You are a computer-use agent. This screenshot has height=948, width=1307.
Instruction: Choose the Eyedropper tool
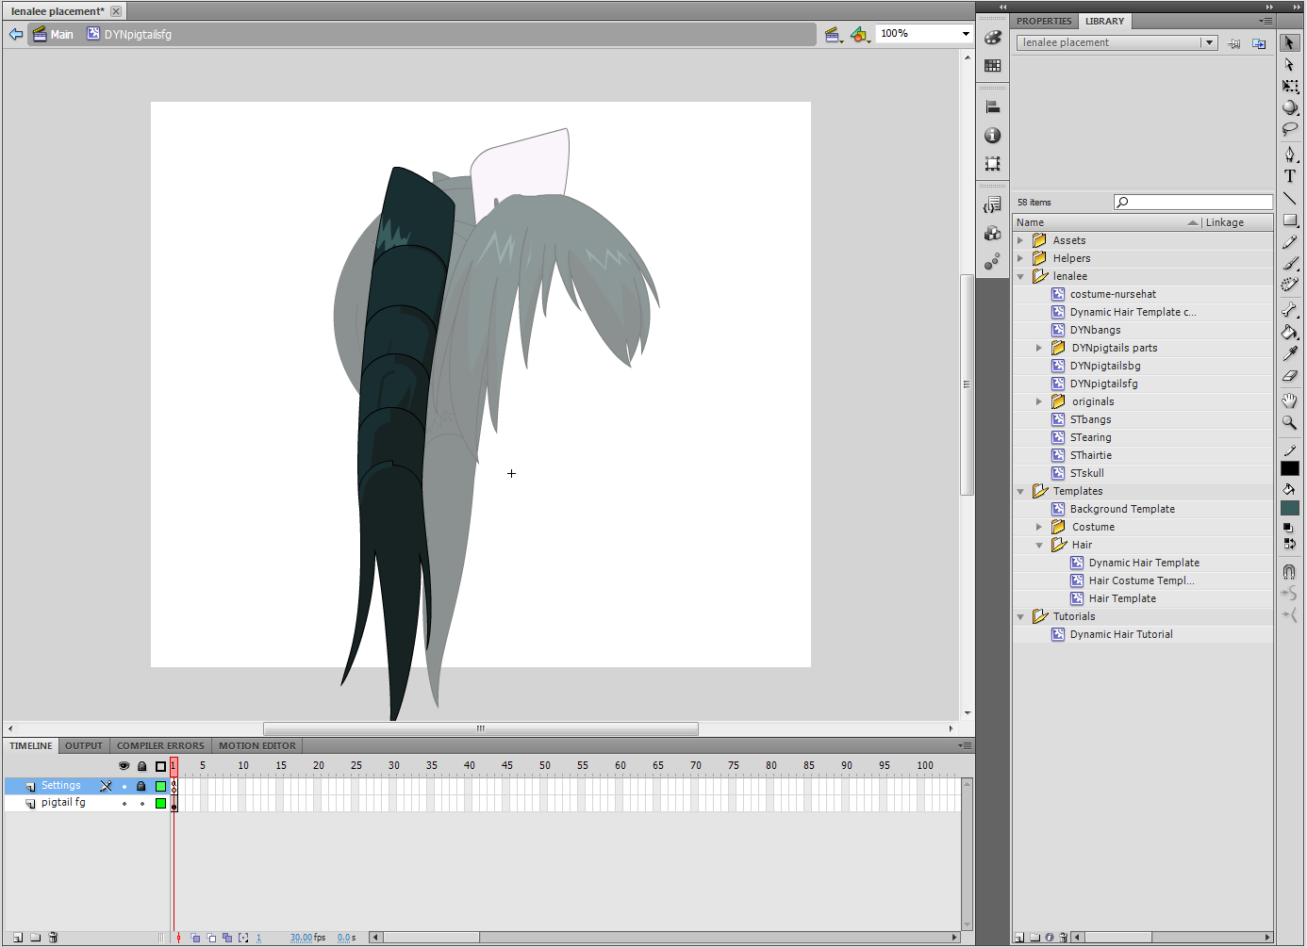coord(1289,353)
